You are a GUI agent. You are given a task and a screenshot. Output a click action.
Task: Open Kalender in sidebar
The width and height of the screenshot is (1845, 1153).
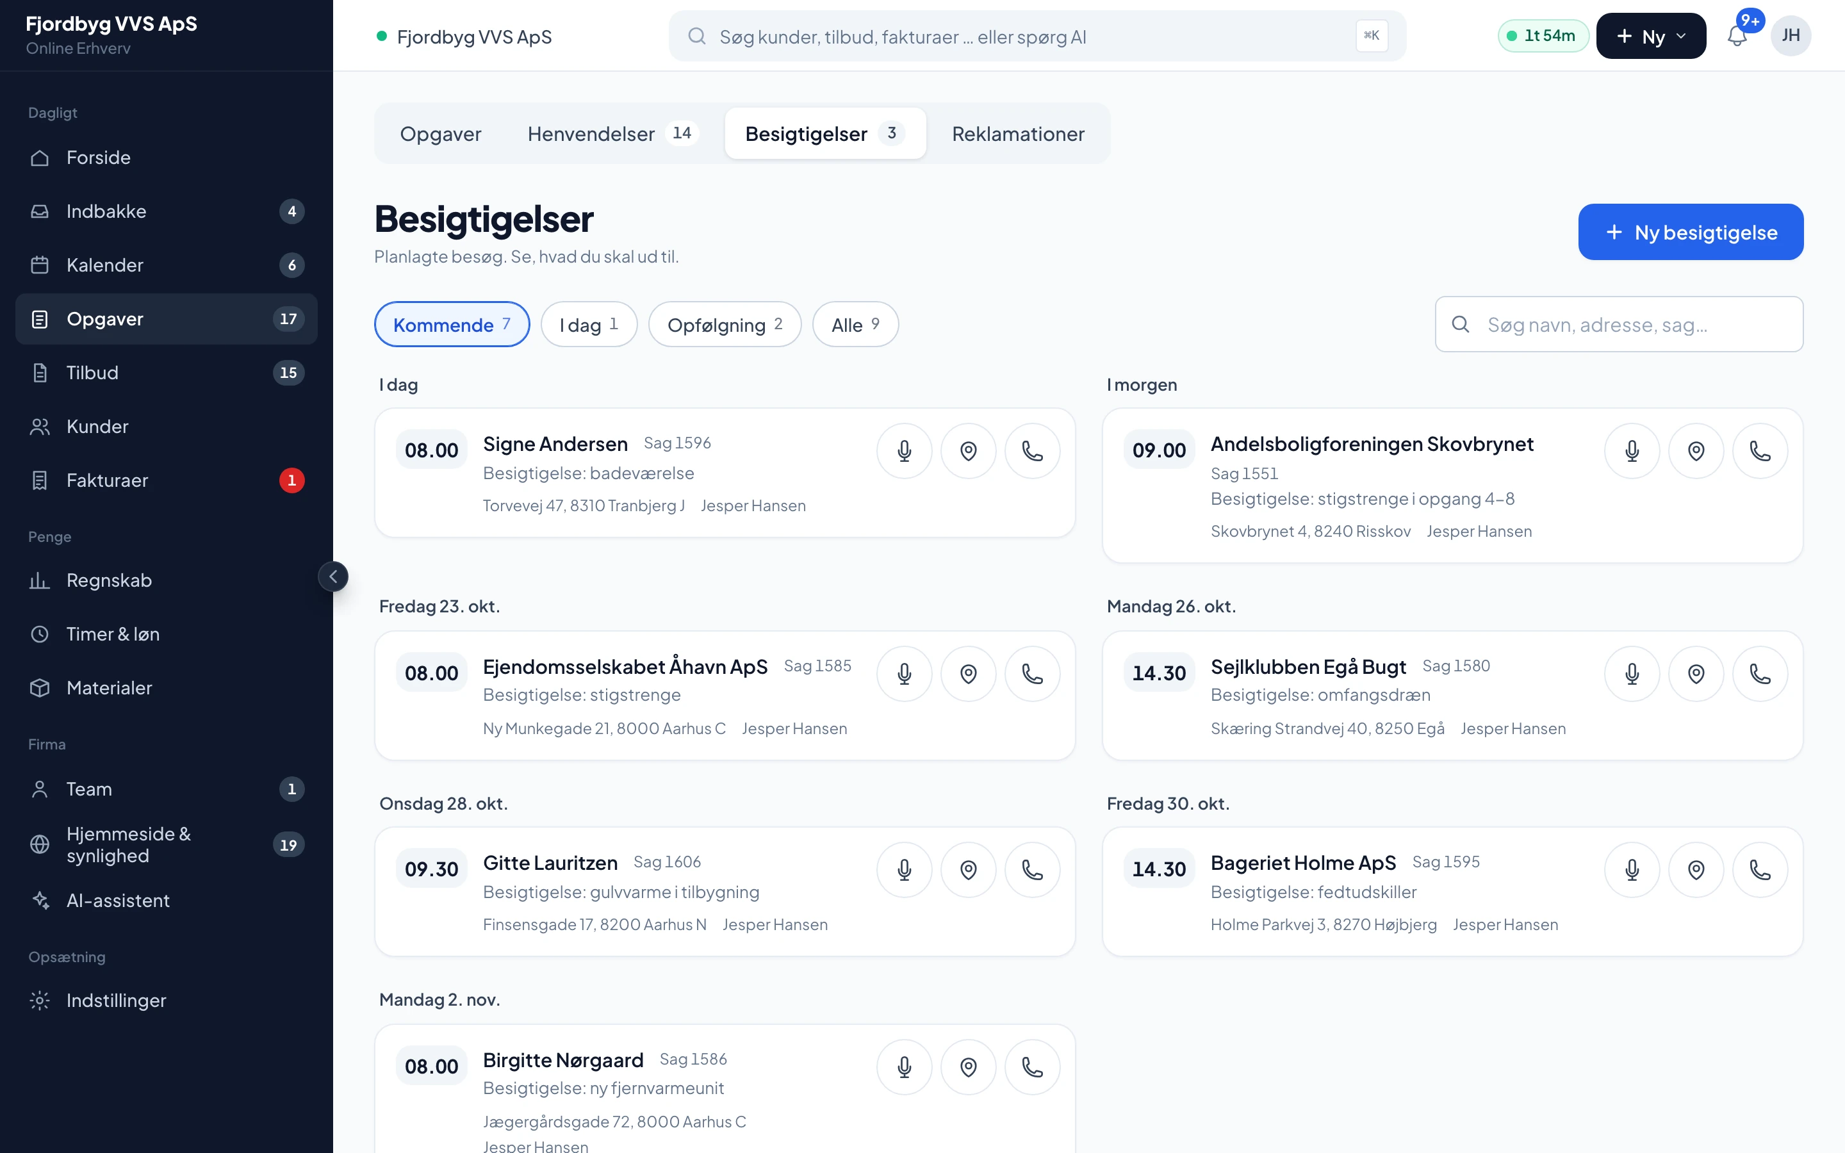[x=166, y=265]
